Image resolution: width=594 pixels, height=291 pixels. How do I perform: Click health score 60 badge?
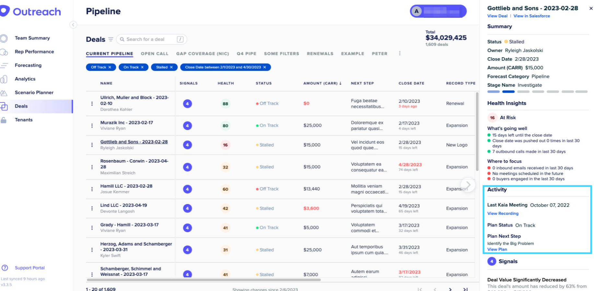pos(225,189)
